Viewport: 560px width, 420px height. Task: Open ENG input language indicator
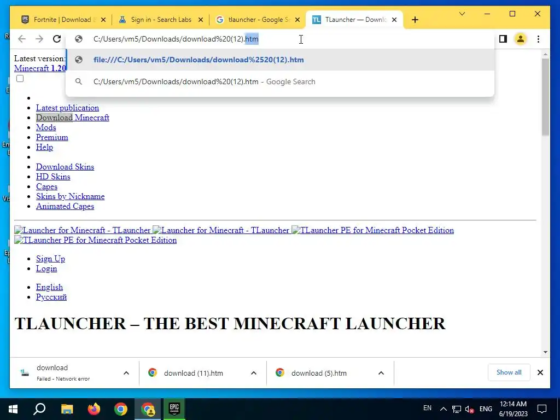click(486, 409)
